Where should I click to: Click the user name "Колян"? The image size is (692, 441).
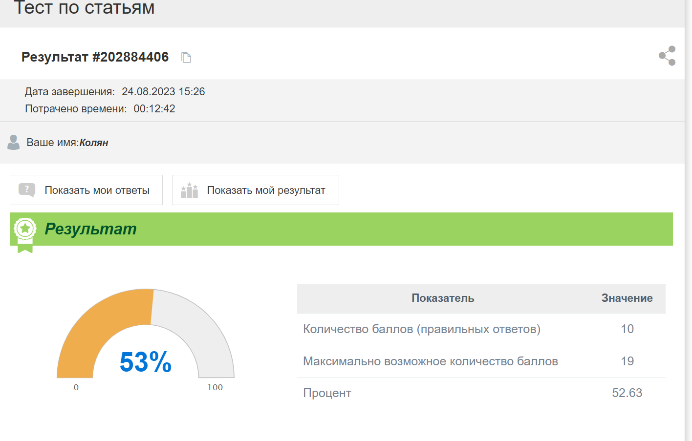[94, 143]
